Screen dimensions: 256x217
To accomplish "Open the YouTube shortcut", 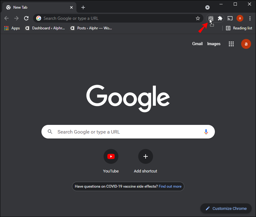I will click(x=111, y=161).
